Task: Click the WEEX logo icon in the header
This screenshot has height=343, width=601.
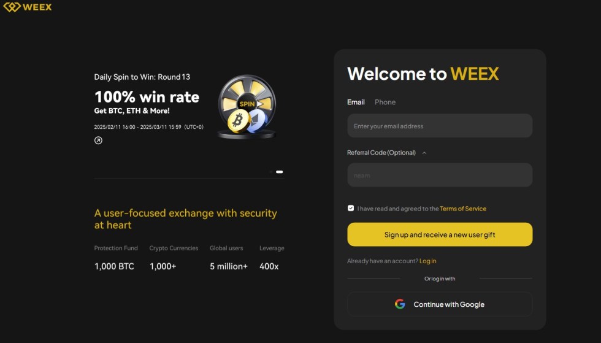Action: point(12,7)
